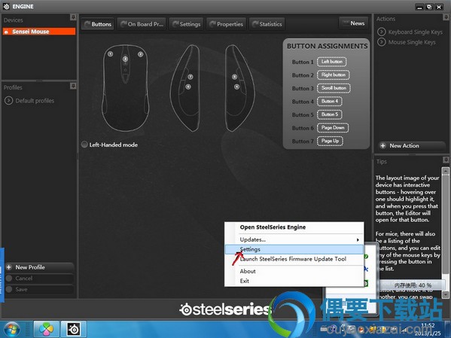
Task: Click the plus icon beside New Action
Action: [382, 146]
